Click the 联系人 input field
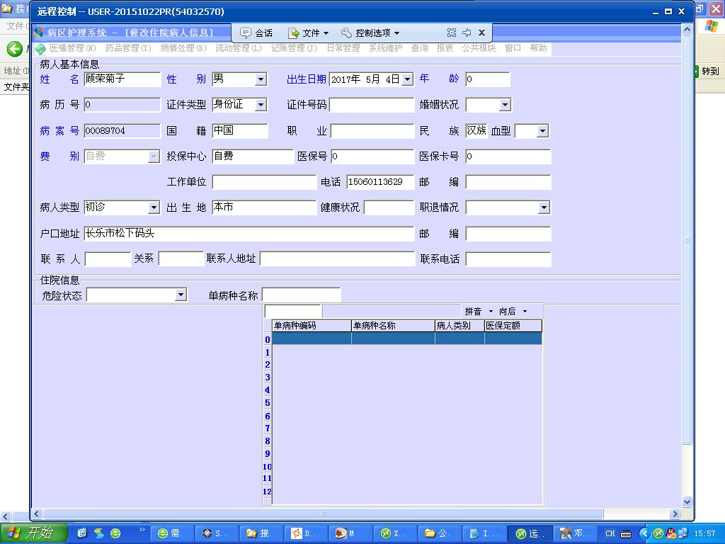The height and width of the screenshot is (544, 725). pyautogui.click(x=108, y=259)
